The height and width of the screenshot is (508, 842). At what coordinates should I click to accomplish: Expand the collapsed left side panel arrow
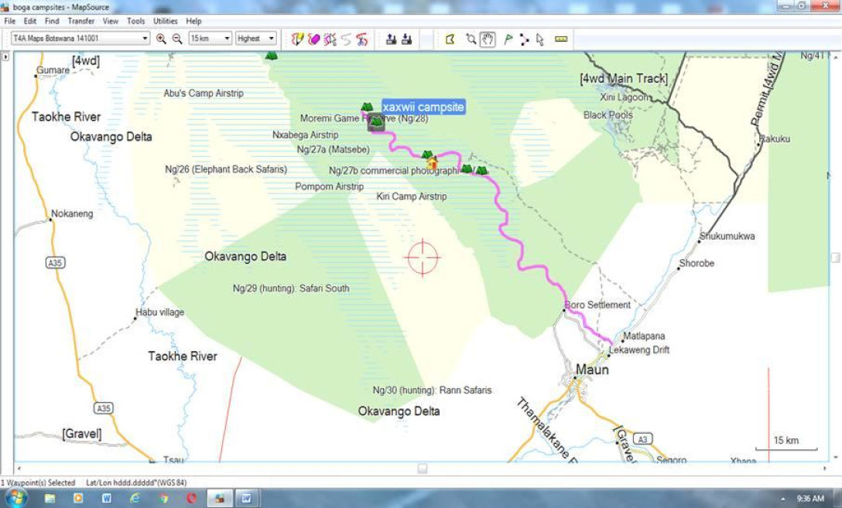pyautogui.click(x=6, y=56)
